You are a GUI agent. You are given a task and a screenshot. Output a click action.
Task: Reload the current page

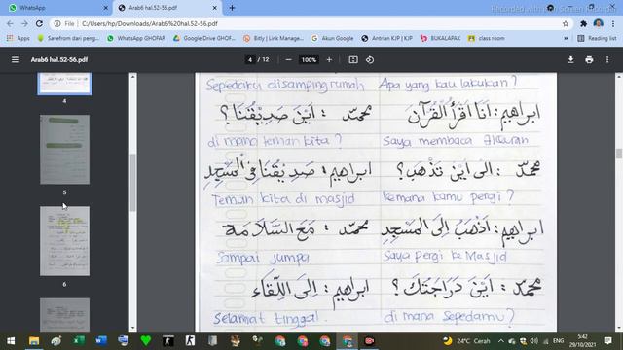[x=39, y=23]
